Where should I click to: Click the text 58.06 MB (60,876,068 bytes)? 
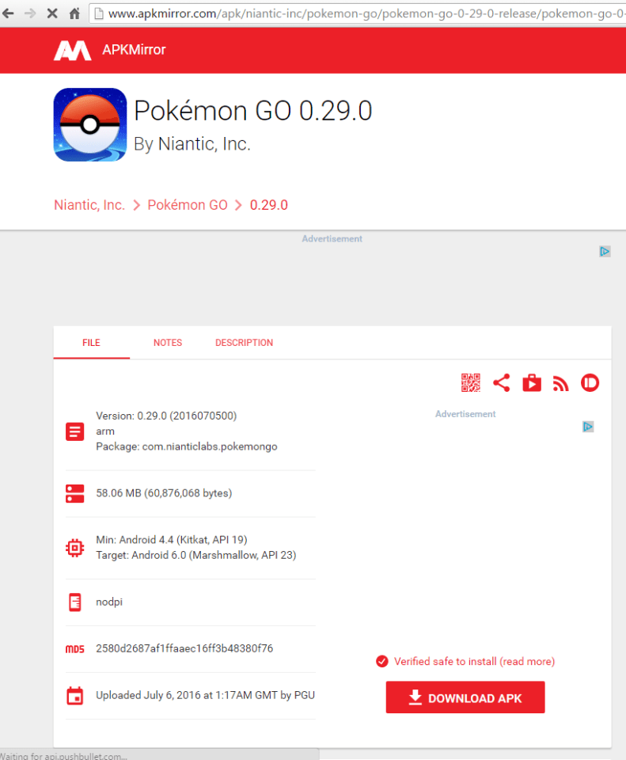(164, 493)
